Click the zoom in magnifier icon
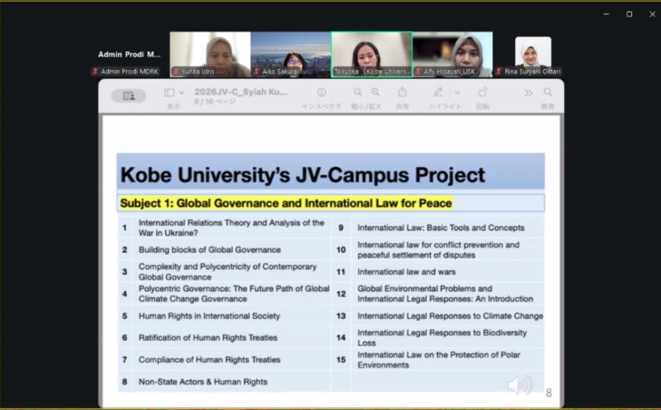 375,92
